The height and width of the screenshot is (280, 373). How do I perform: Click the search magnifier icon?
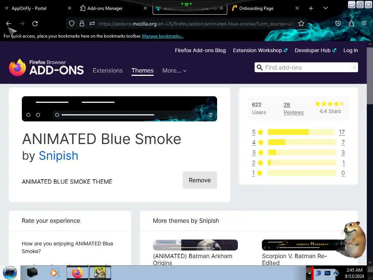pos(259,67)
